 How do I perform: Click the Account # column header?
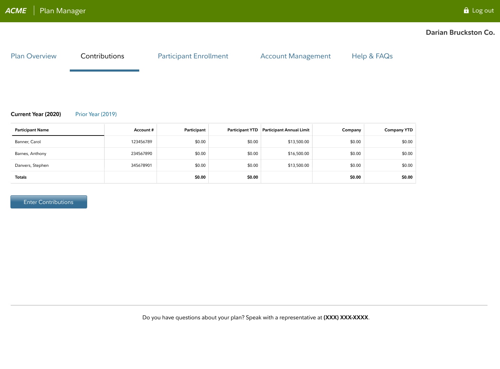144,130
